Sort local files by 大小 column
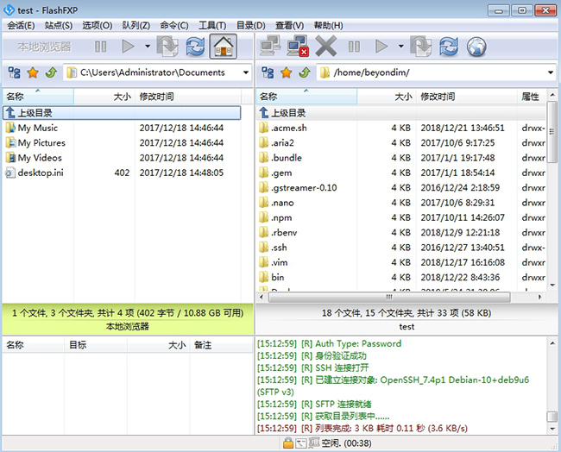Screen dimensions: 561x452 [x=104, y=97]
